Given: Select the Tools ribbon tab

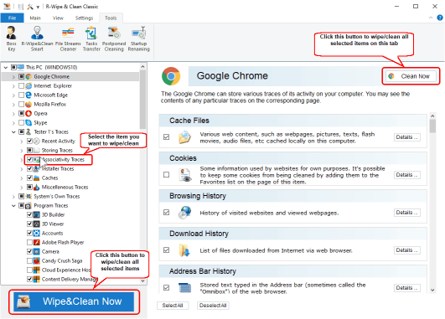Looking at the screenshot, I should tap(111, 18).
